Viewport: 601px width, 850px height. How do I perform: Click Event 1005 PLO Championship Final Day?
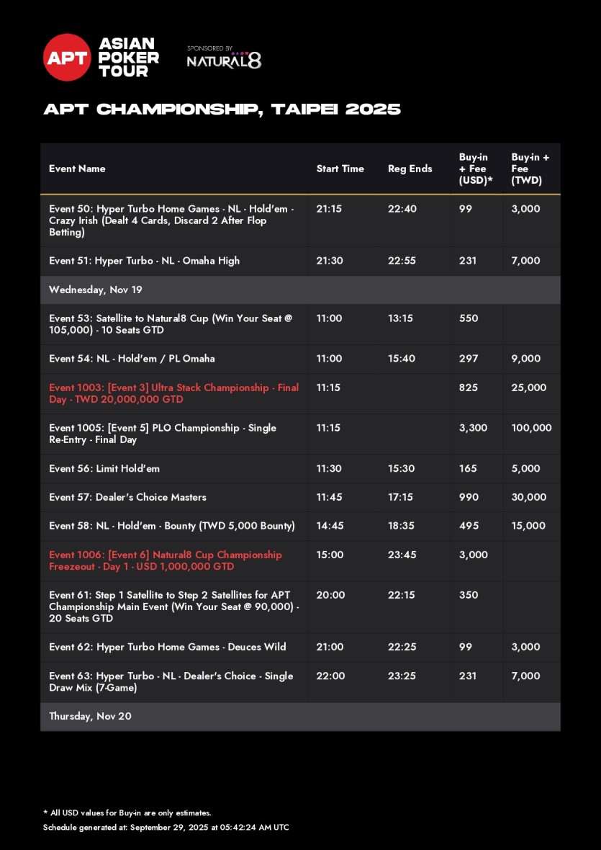(162, 434)
